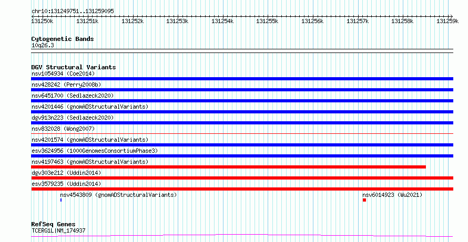
Task: Click the 131257k ruler tick label
Action: [x=358, y=21]
